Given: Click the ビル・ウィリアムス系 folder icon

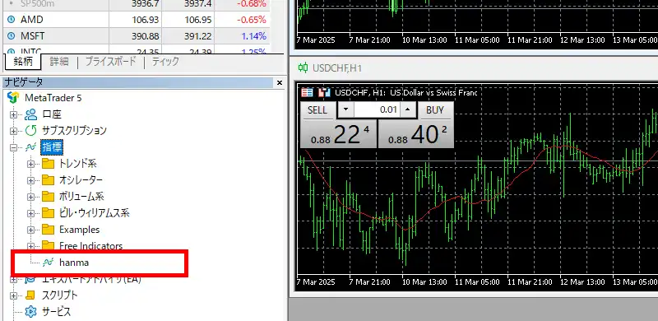Looking at the screenshot, I should [x=49, y=213].
